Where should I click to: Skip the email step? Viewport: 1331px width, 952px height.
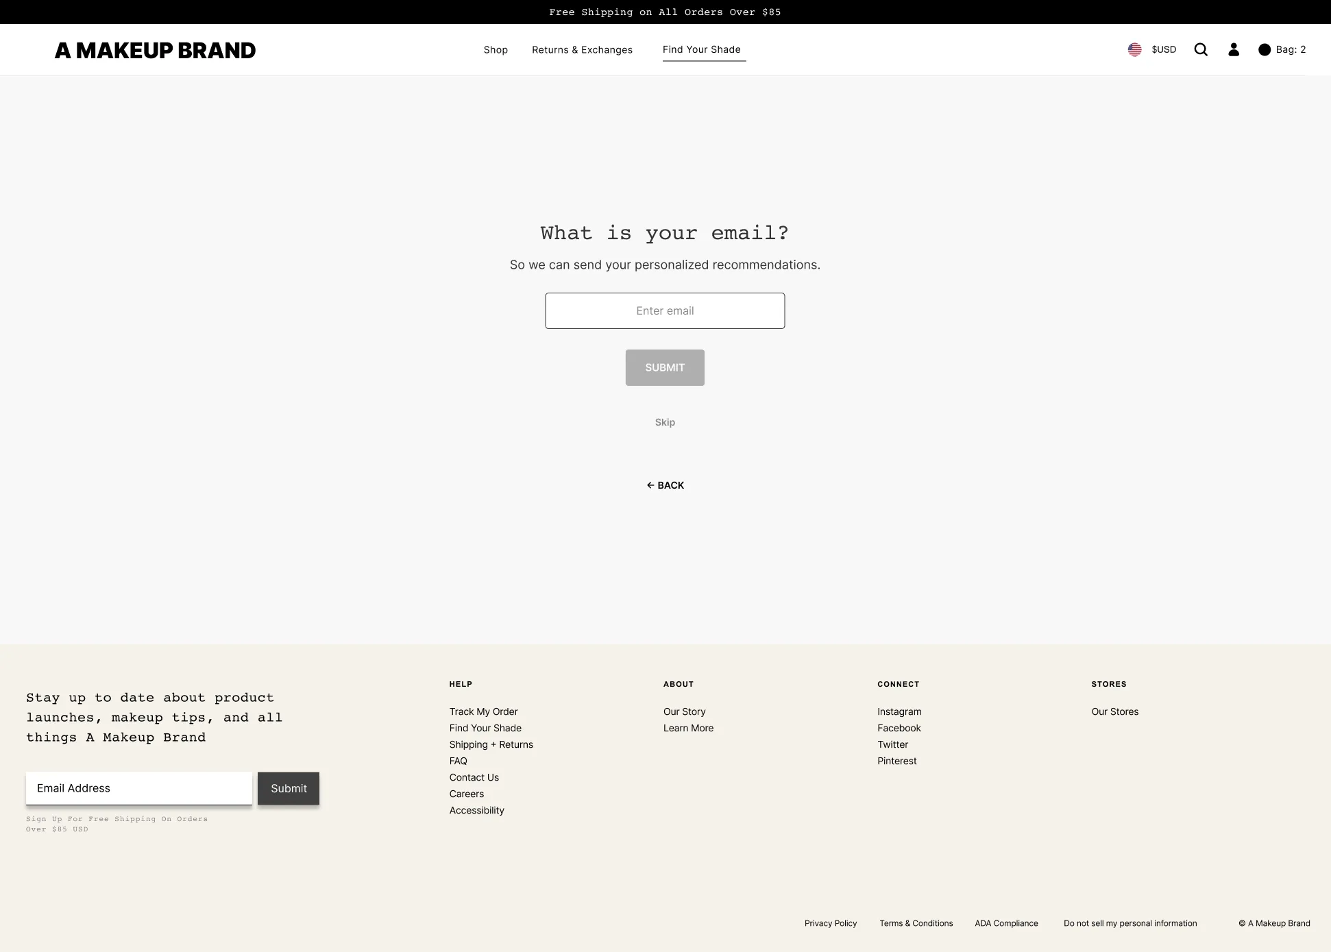(x=665, y=422)
